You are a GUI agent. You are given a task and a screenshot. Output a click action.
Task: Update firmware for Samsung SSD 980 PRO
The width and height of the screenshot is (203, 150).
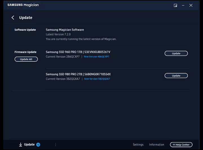(x=176, y=76)
